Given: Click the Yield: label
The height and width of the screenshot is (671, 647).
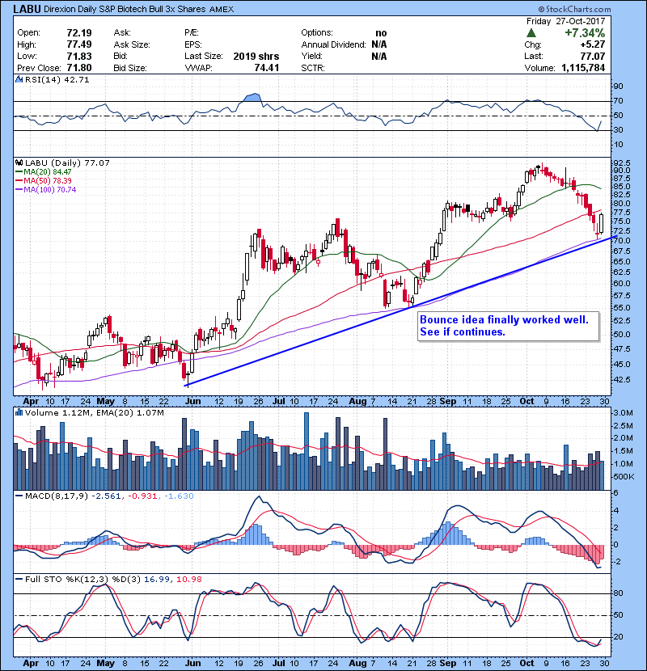Looking at the screenshot, I should [x=311, y=56].
